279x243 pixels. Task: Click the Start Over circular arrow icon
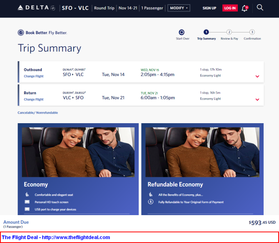[x=182, y=32]
